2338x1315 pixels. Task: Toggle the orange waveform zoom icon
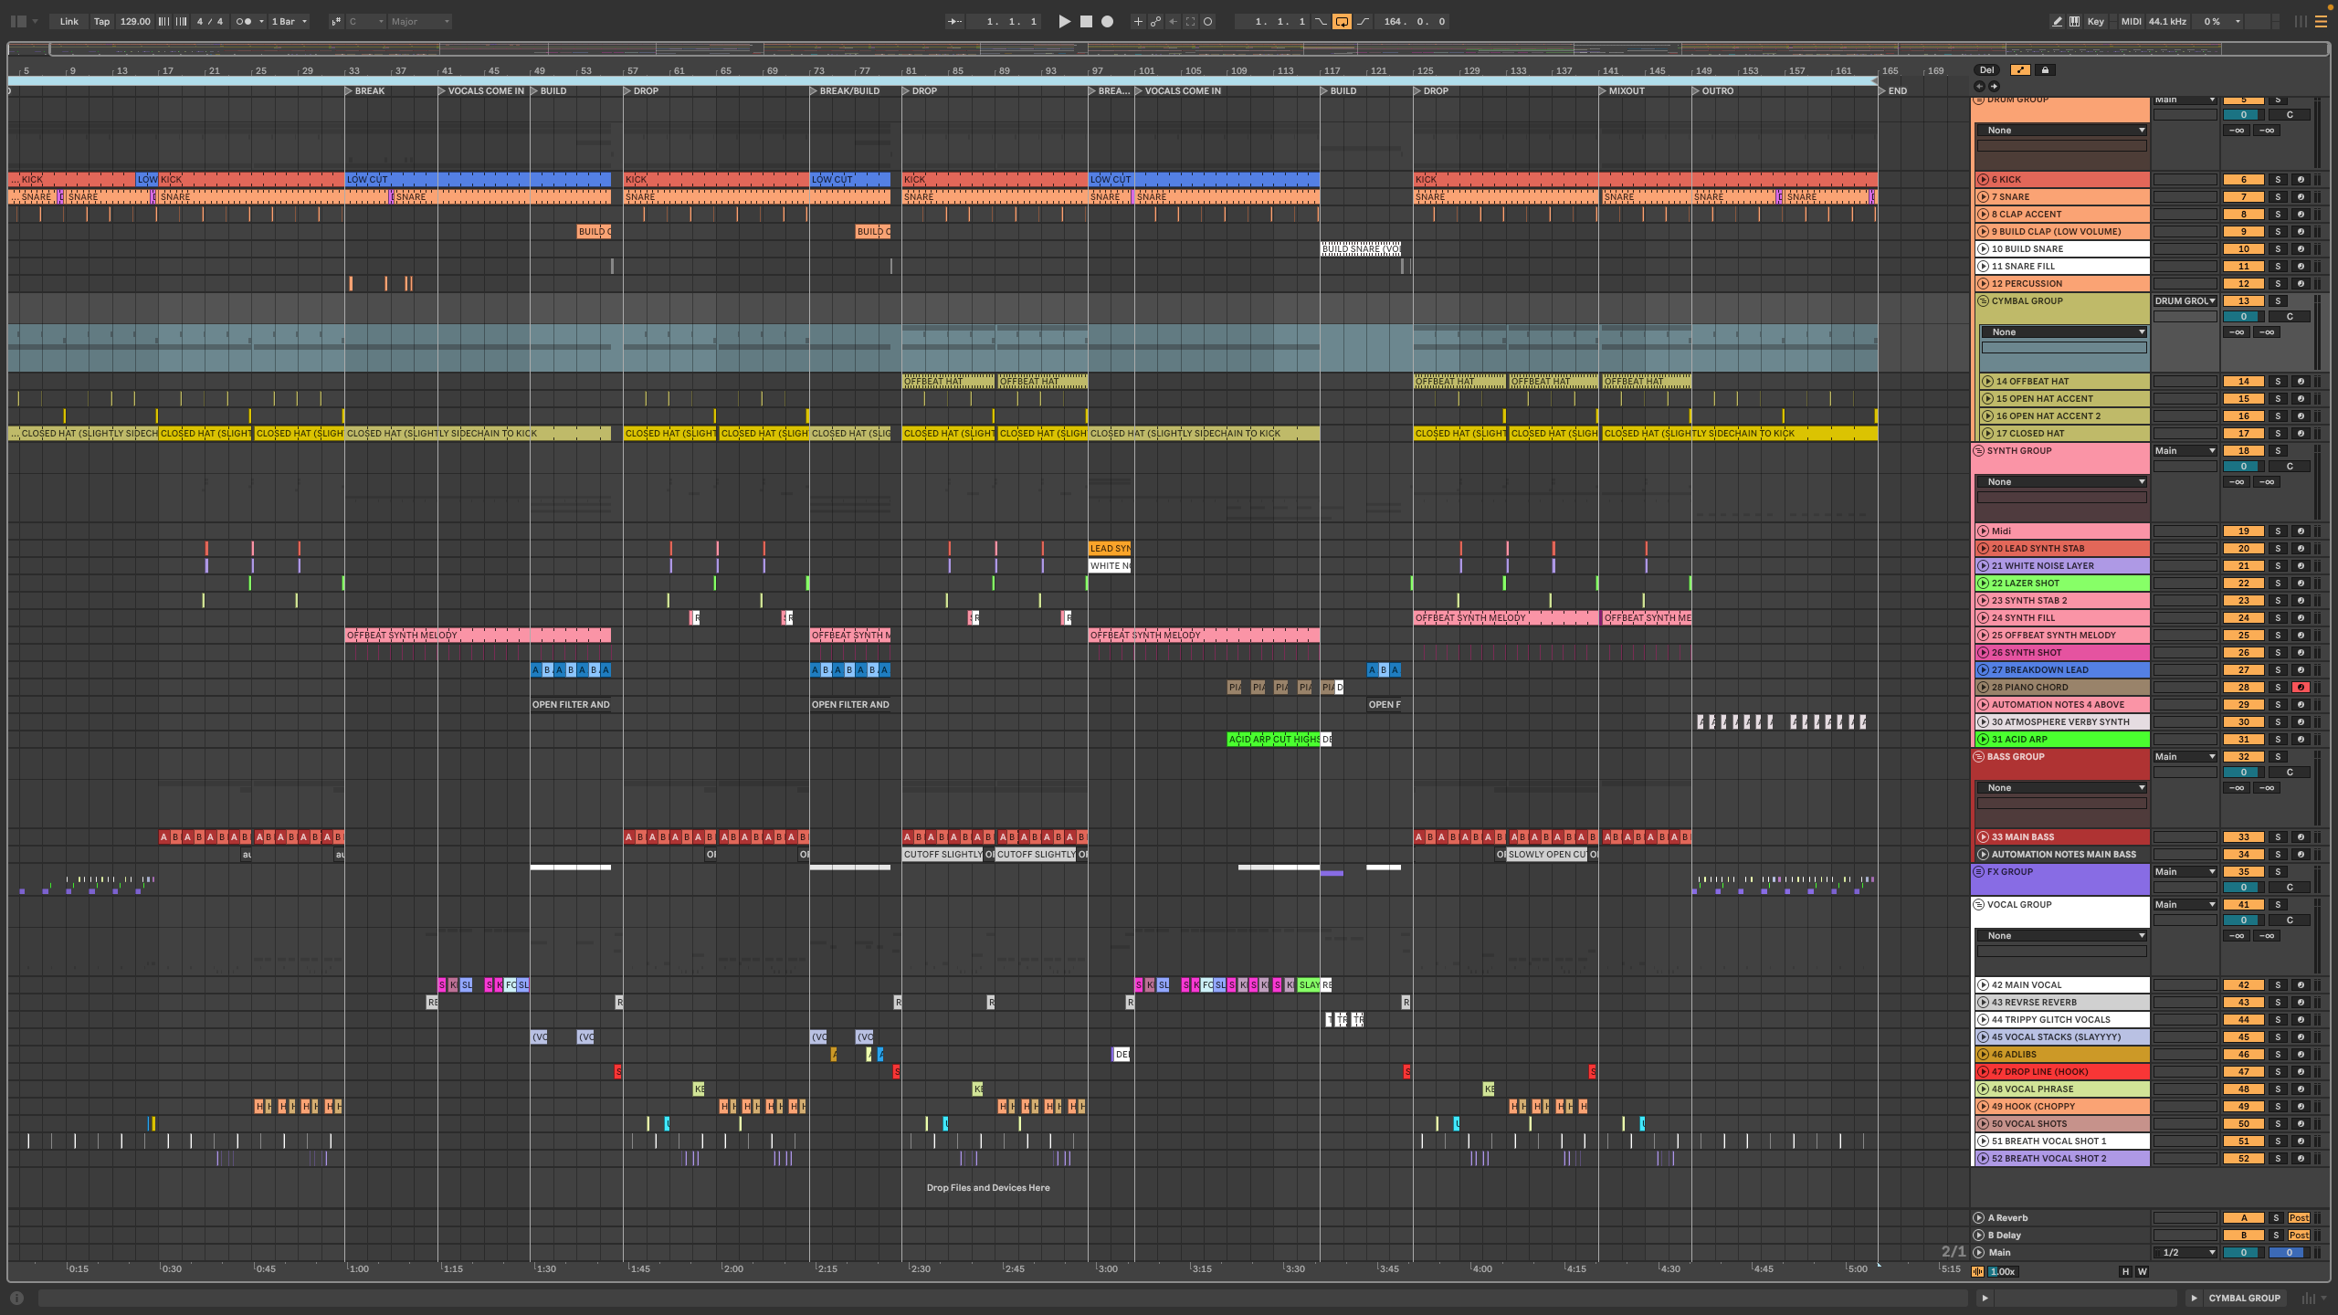tap(1978, 1272)
